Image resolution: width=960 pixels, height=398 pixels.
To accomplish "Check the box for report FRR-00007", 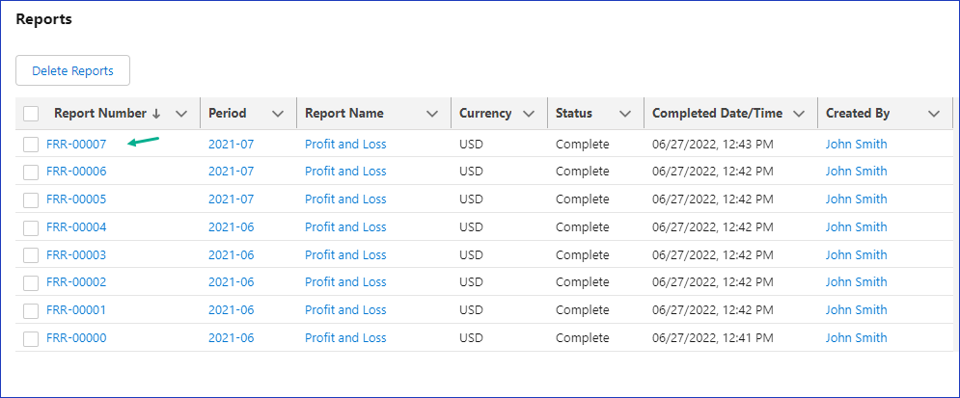I will pyautogui.click(x=31, y=145).
